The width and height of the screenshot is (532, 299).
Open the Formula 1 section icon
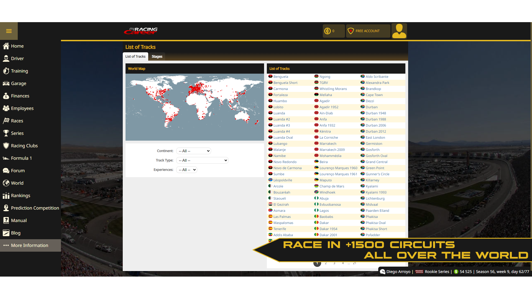(6, 158)
